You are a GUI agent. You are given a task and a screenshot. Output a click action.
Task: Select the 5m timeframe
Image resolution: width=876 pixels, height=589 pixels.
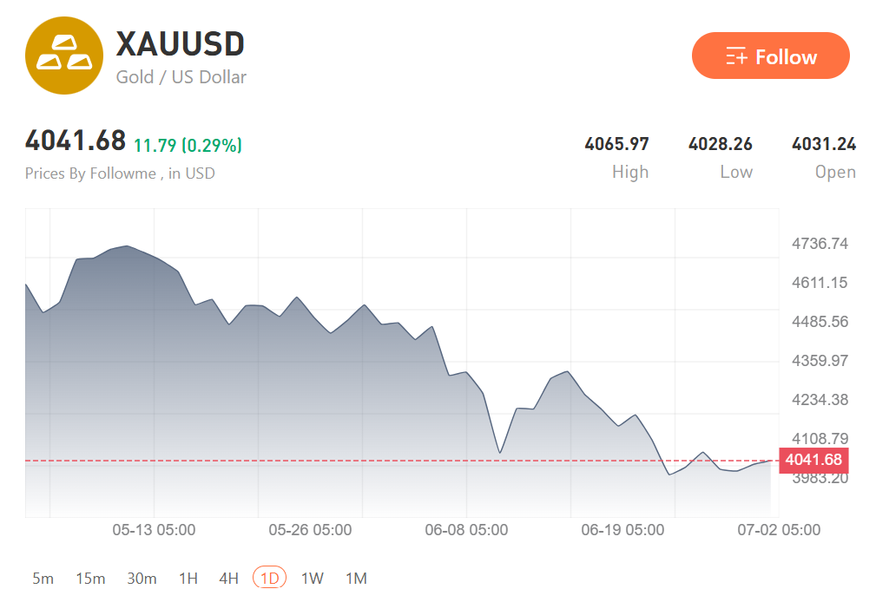pyautogui.click(x=43, y=578)
